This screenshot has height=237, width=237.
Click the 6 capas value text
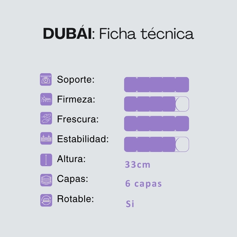tap(143, 184)
